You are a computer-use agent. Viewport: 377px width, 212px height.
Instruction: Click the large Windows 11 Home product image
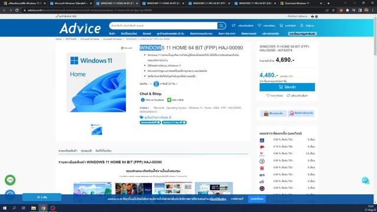point(96,82)
